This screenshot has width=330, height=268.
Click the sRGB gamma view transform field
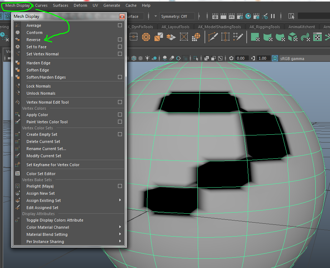(x=292, y=58)
